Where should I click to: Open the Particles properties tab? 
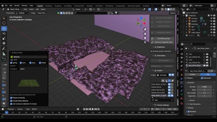(x=182, y=83)
